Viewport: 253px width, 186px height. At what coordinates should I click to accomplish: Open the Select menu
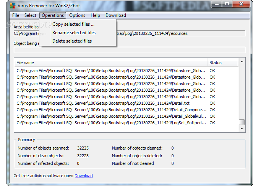pyautogui.click(x=30, y=15)
